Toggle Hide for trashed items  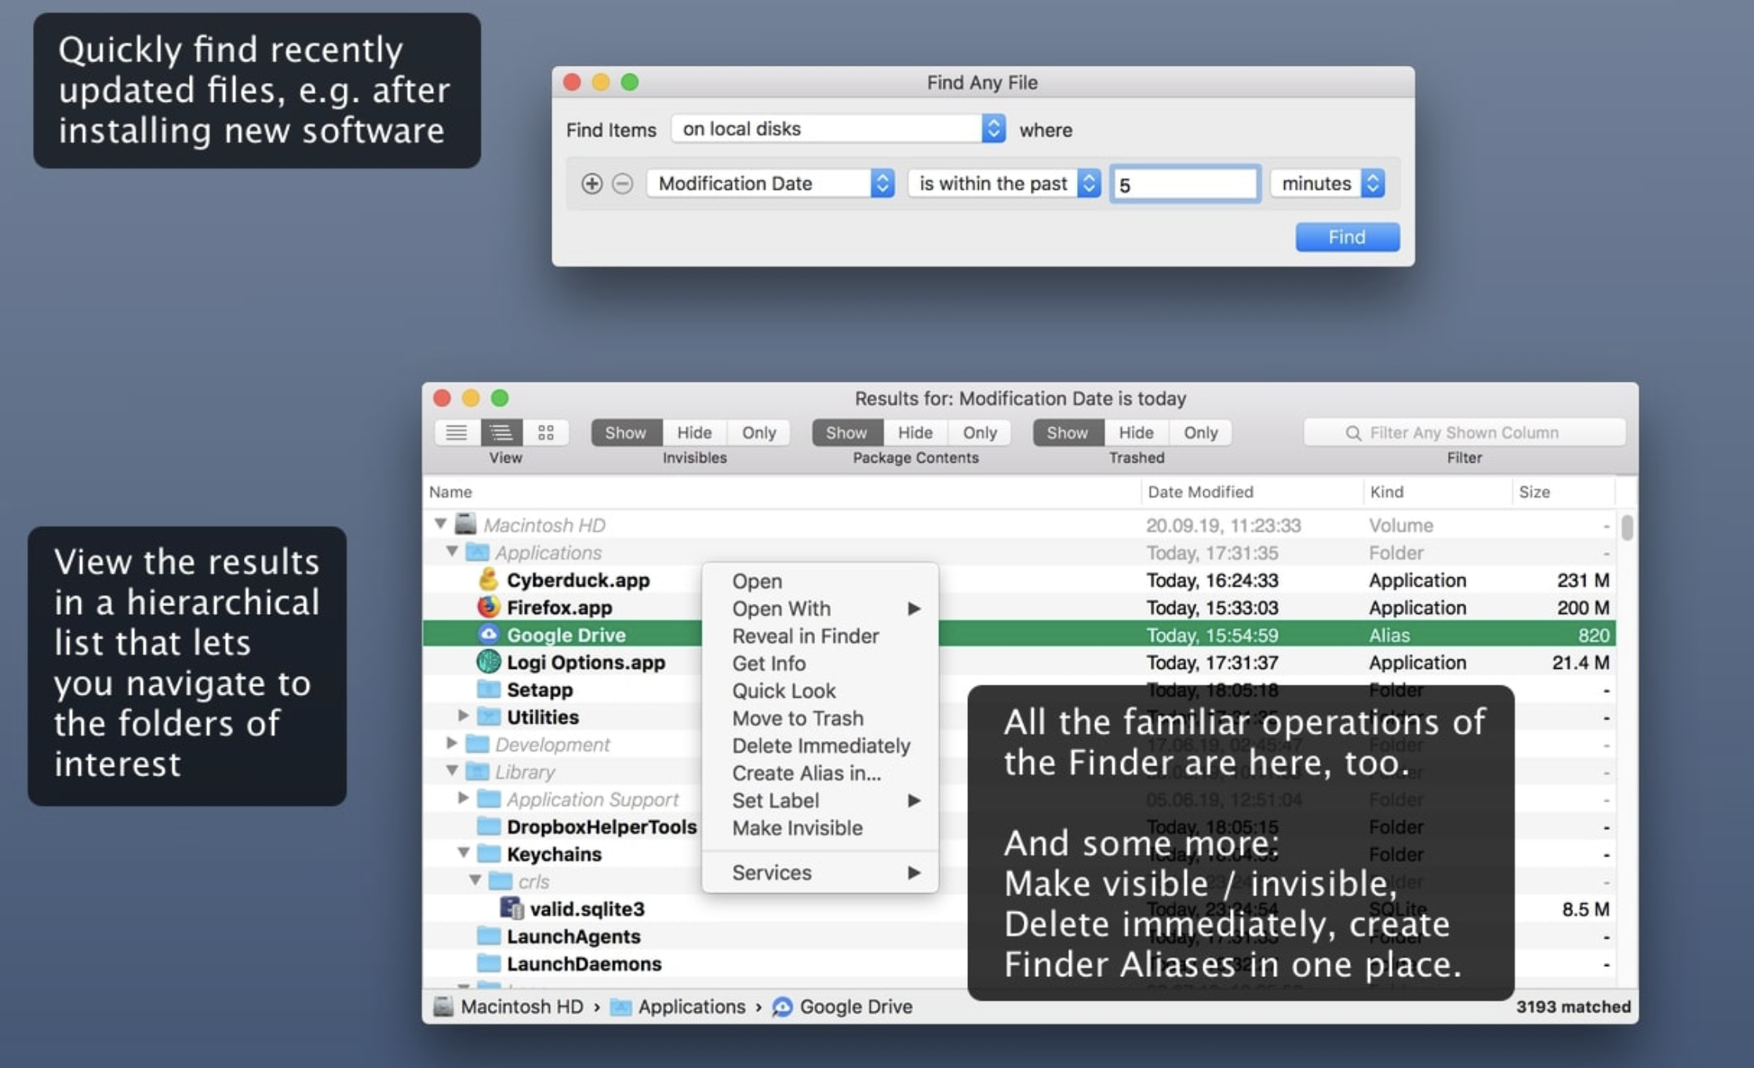(x=1135, y=432)
